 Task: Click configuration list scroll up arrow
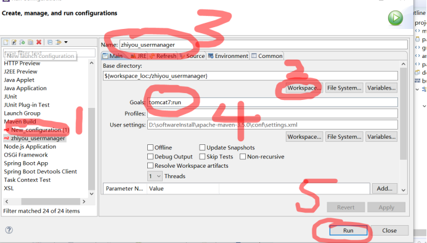coord(91,63)
